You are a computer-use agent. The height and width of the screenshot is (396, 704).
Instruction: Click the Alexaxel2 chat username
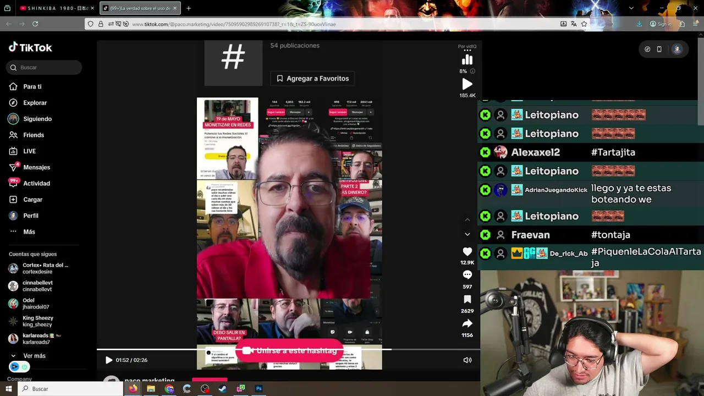[x=535, y=152]
